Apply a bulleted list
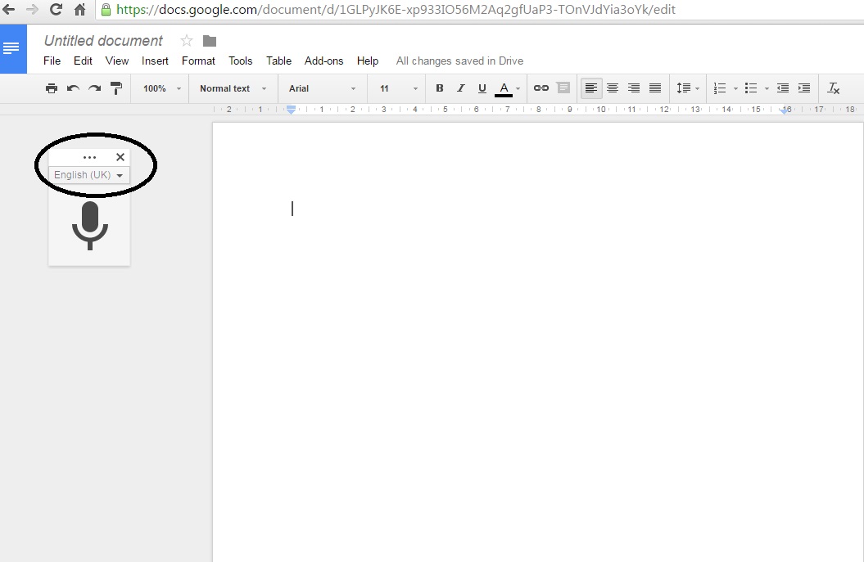This screenshot has height=562, width=864. (750, 88)
